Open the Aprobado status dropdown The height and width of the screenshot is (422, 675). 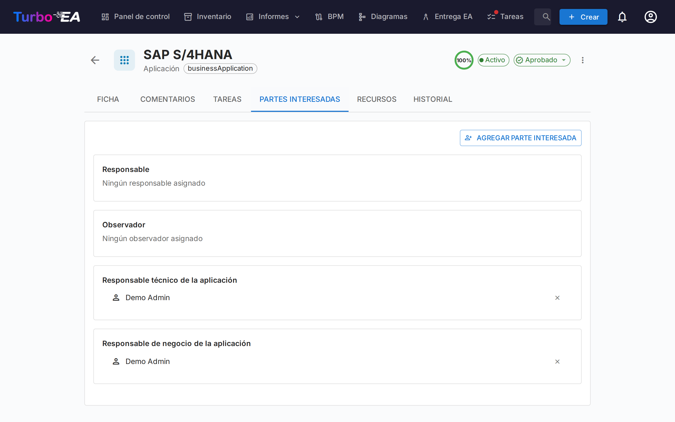(x=541, y=60)
